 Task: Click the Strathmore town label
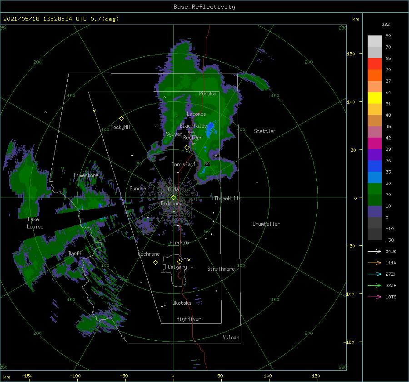(x=221, y=269)
